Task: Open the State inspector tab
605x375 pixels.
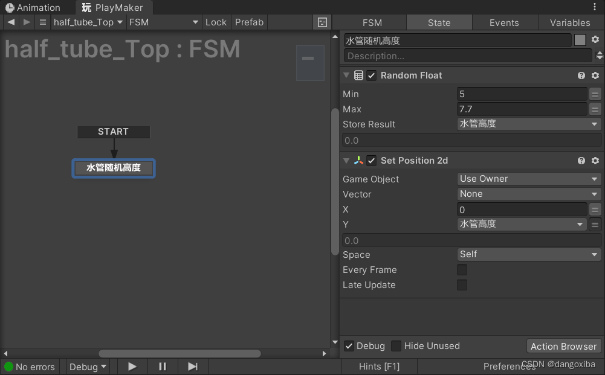Action: tap(439, 23)
